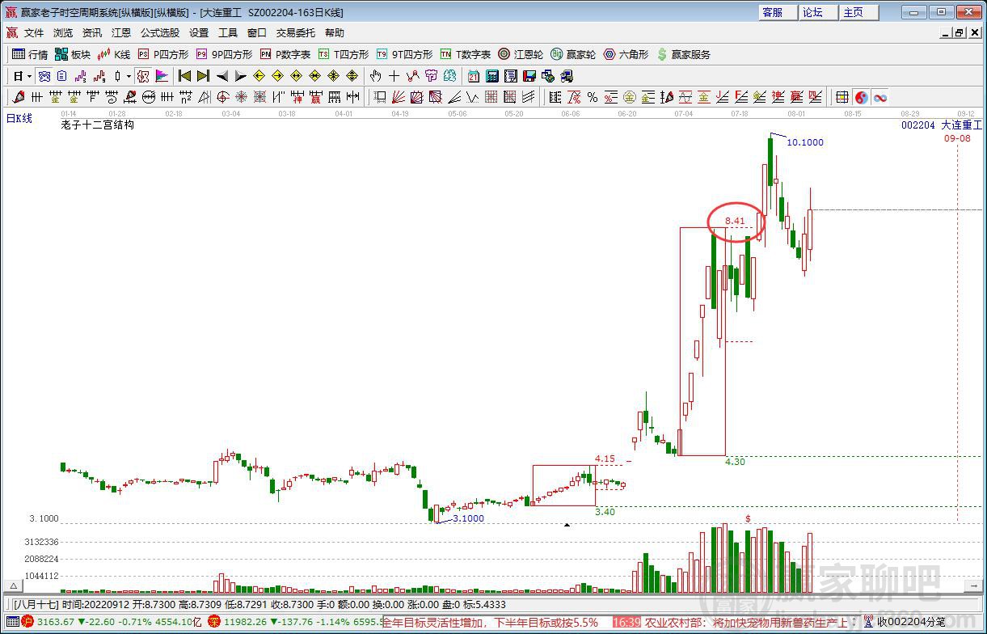Click the 002204 stock code label
Viewport: 987px width, 634px height.
[x=918, y=125]
